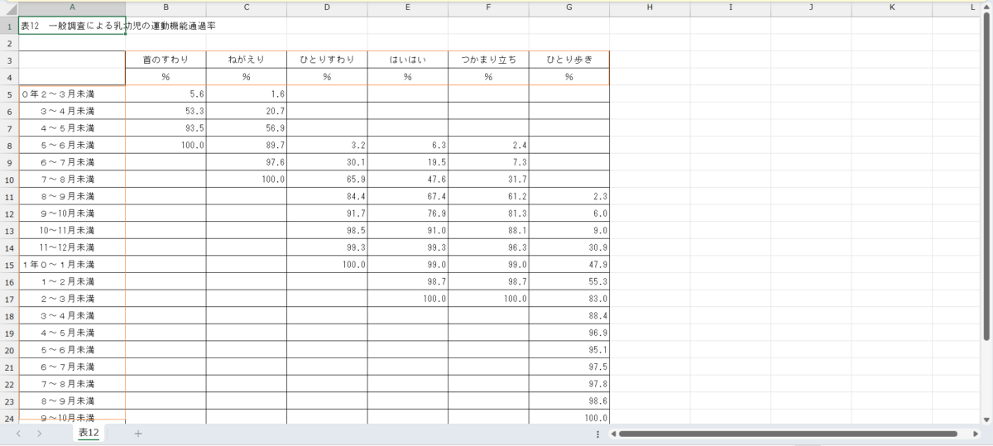Add a new sheet with plus icon

pos(138,434)
